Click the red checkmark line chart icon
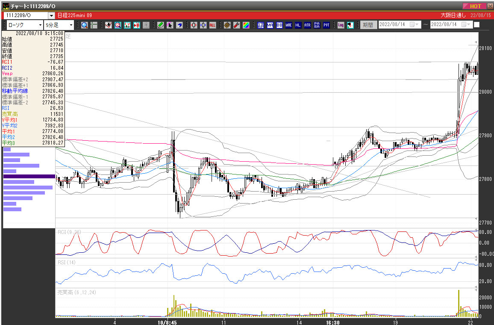 [x=109, y=25]
